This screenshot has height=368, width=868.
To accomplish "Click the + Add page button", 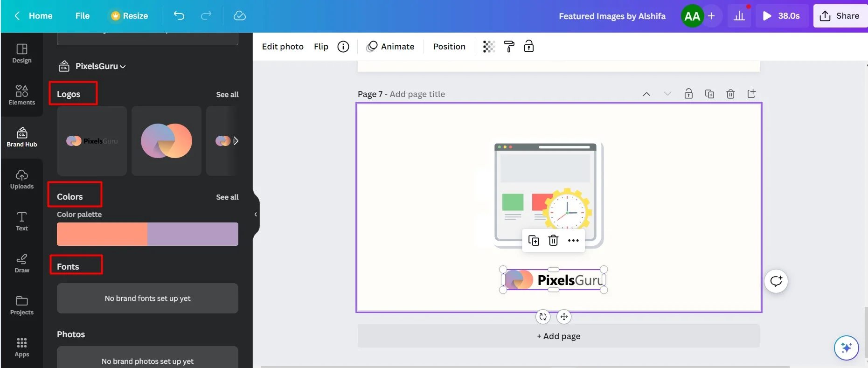I will point(559,336).
